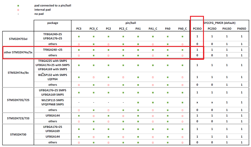Click PC3 pad marker in STM32H723/733 UFBGA144 row
Viewport: 251px width, 147px height.
(x=79, y=116)
